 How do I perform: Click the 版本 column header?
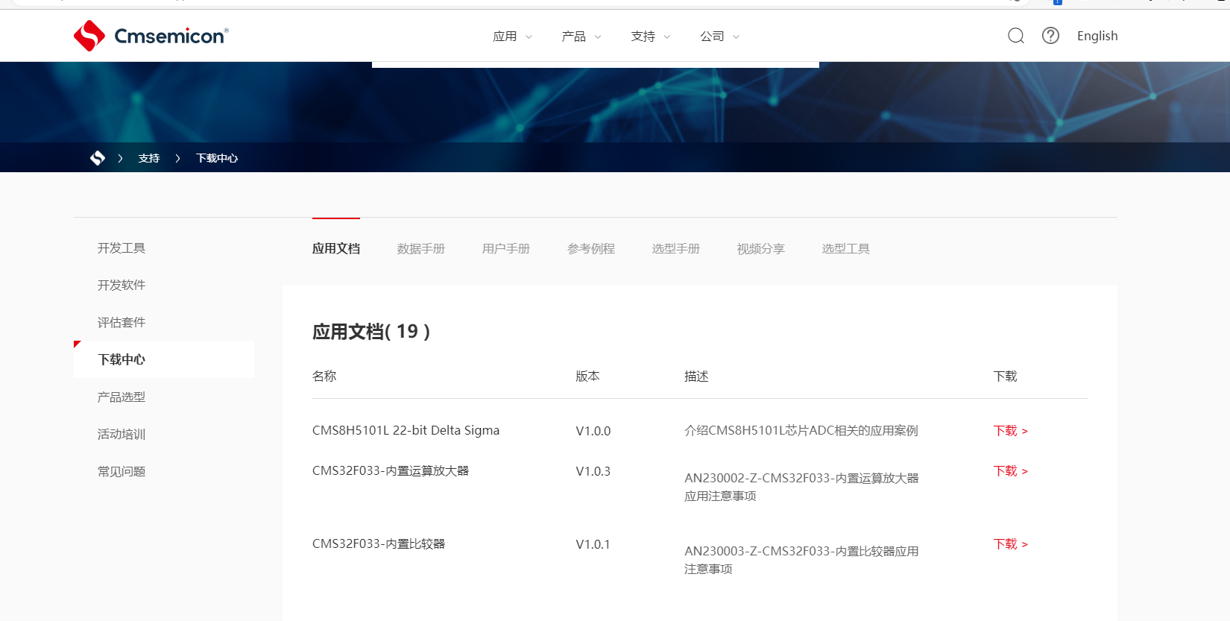587,376
